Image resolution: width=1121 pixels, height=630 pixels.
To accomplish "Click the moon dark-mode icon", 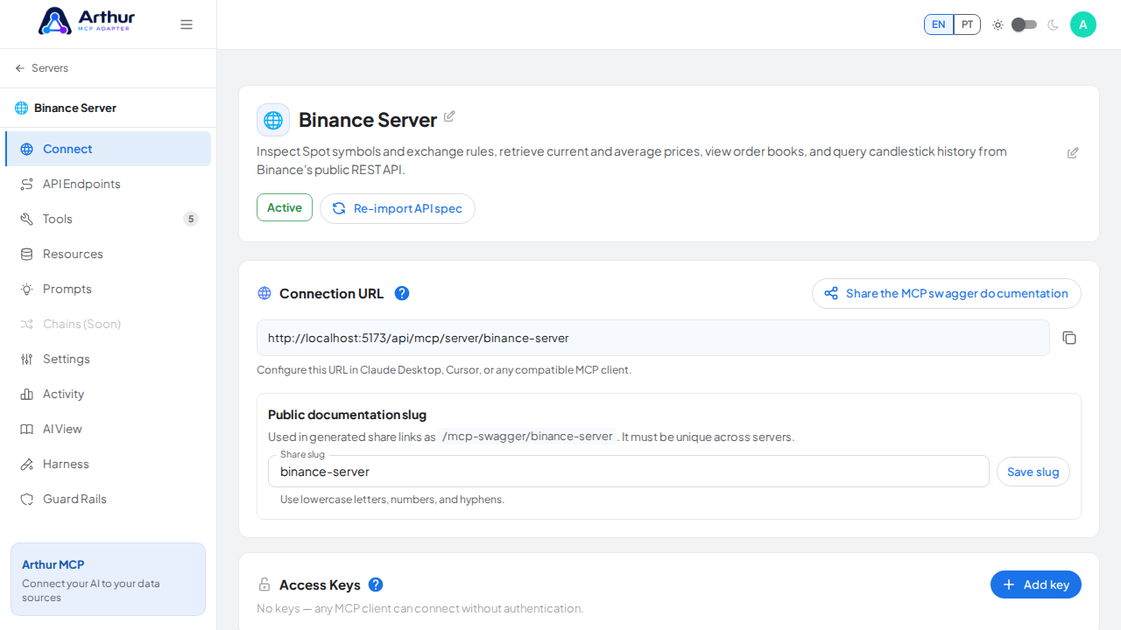I will point(1053,24).
